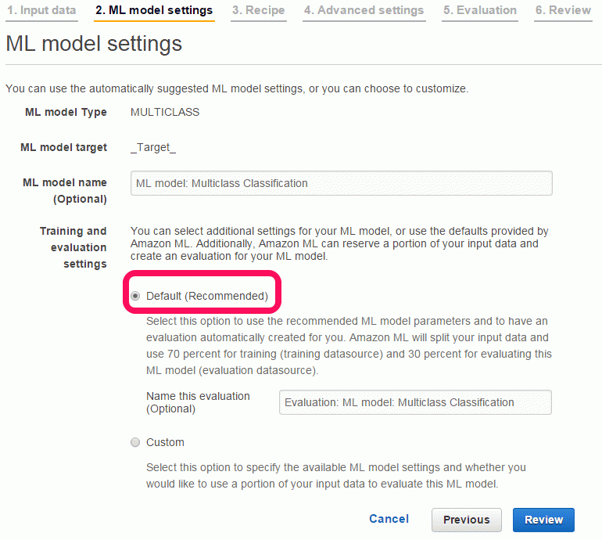
Task: Click the _Target_ model target value
Action: (x=153, y=148)
